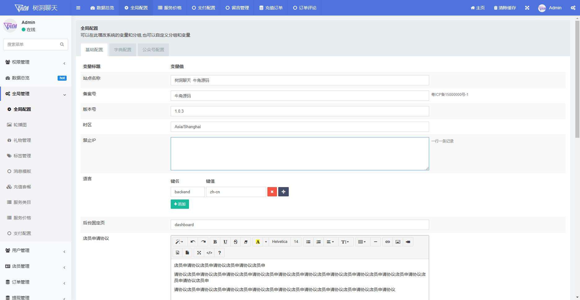Insert an ordered numbered list
The width and height of the screenshot is (580, 300).
click(319, 242)
